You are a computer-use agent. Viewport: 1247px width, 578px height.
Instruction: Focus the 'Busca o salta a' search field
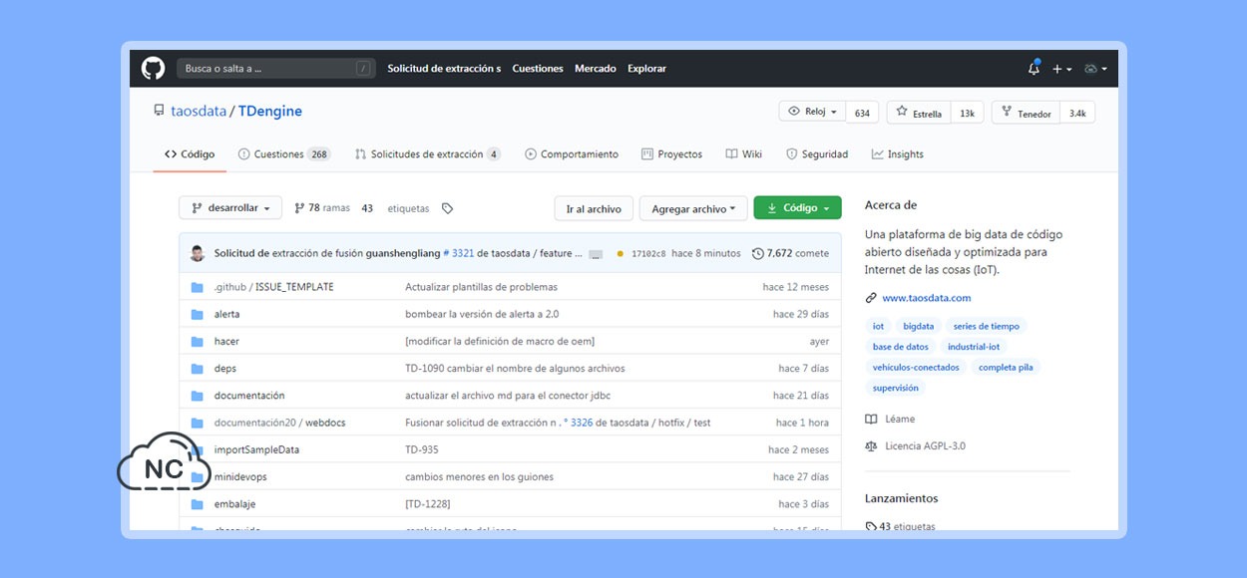[x=276, y=69]
